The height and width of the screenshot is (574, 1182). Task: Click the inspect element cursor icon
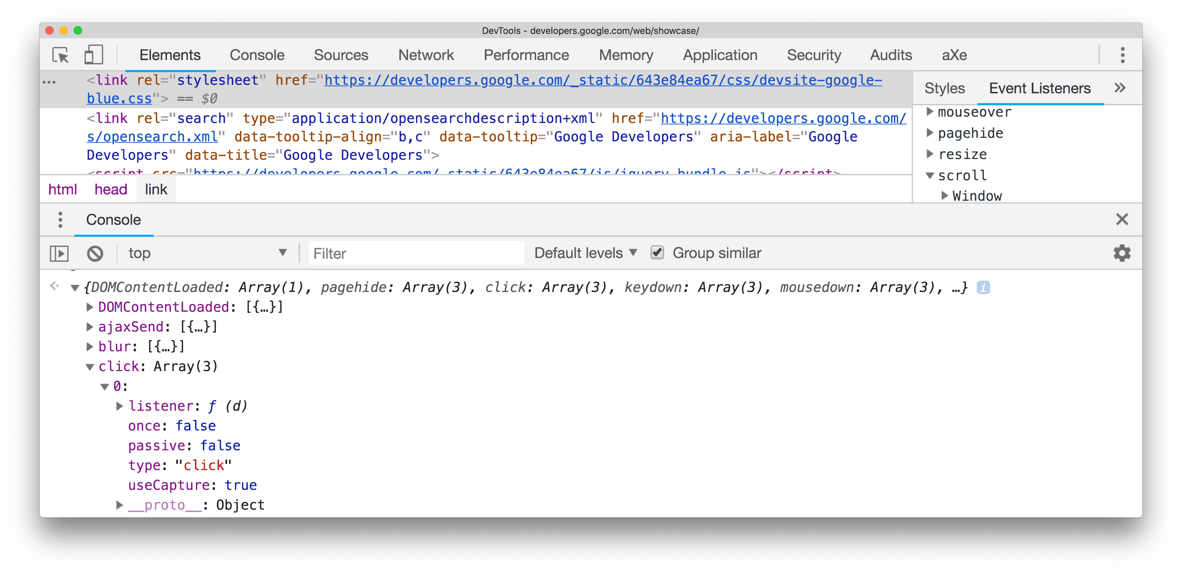click(x=59, y=53)
